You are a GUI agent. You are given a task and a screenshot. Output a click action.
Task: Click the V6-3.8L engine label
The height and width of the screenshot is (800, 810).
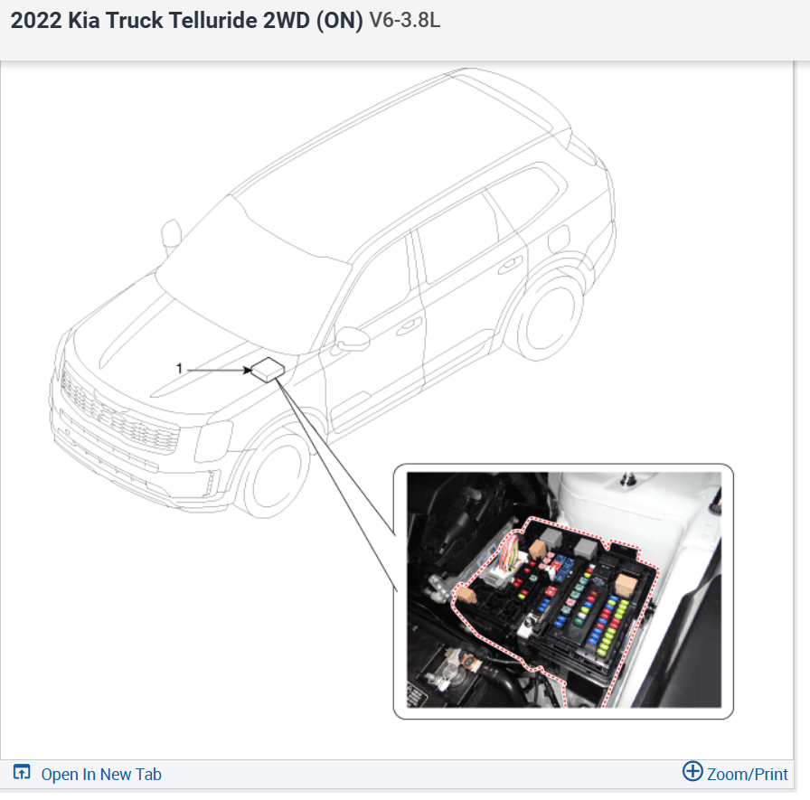404,21
